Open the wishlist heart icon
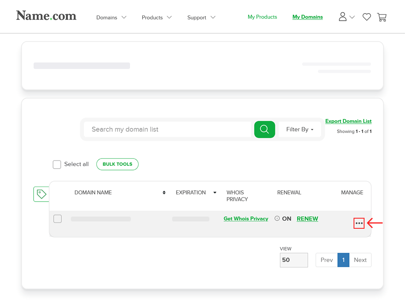This screenshot has height=305, width=405. (367, 17)
